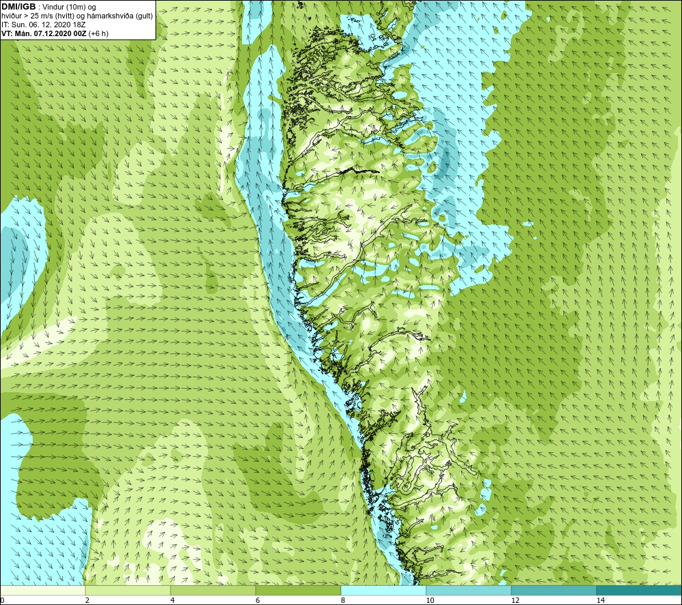Screen dimensions: 682x605
Task: Choose the 10–12 m/s turquoise legend swatch
Action: coord(469,591)
